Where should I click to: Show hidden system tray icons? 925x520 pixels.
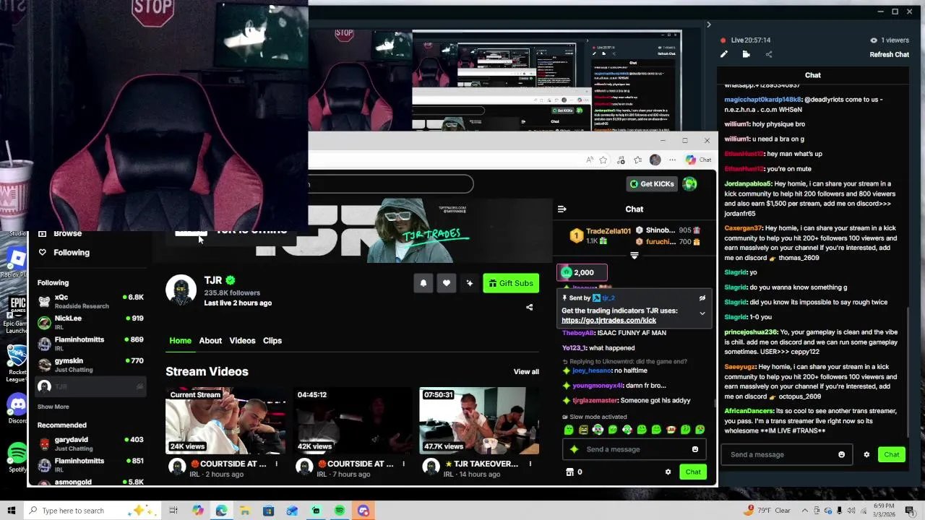click(804, 511)
